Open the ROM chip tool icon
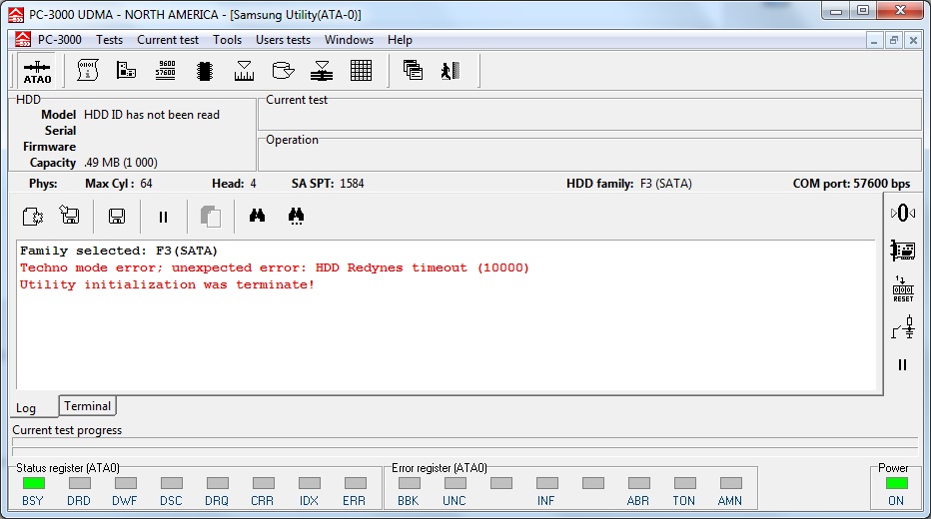Viewport: 931px width, 519px height. tap(204, 71)
